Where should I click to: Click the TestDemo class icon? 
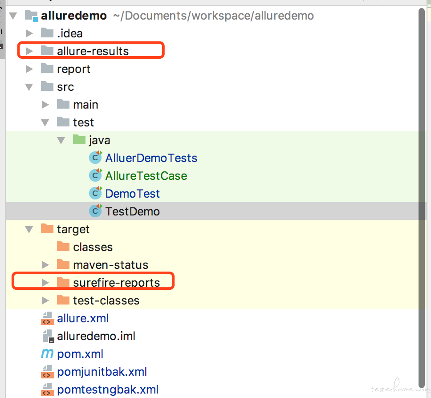[x=95, y=211]
